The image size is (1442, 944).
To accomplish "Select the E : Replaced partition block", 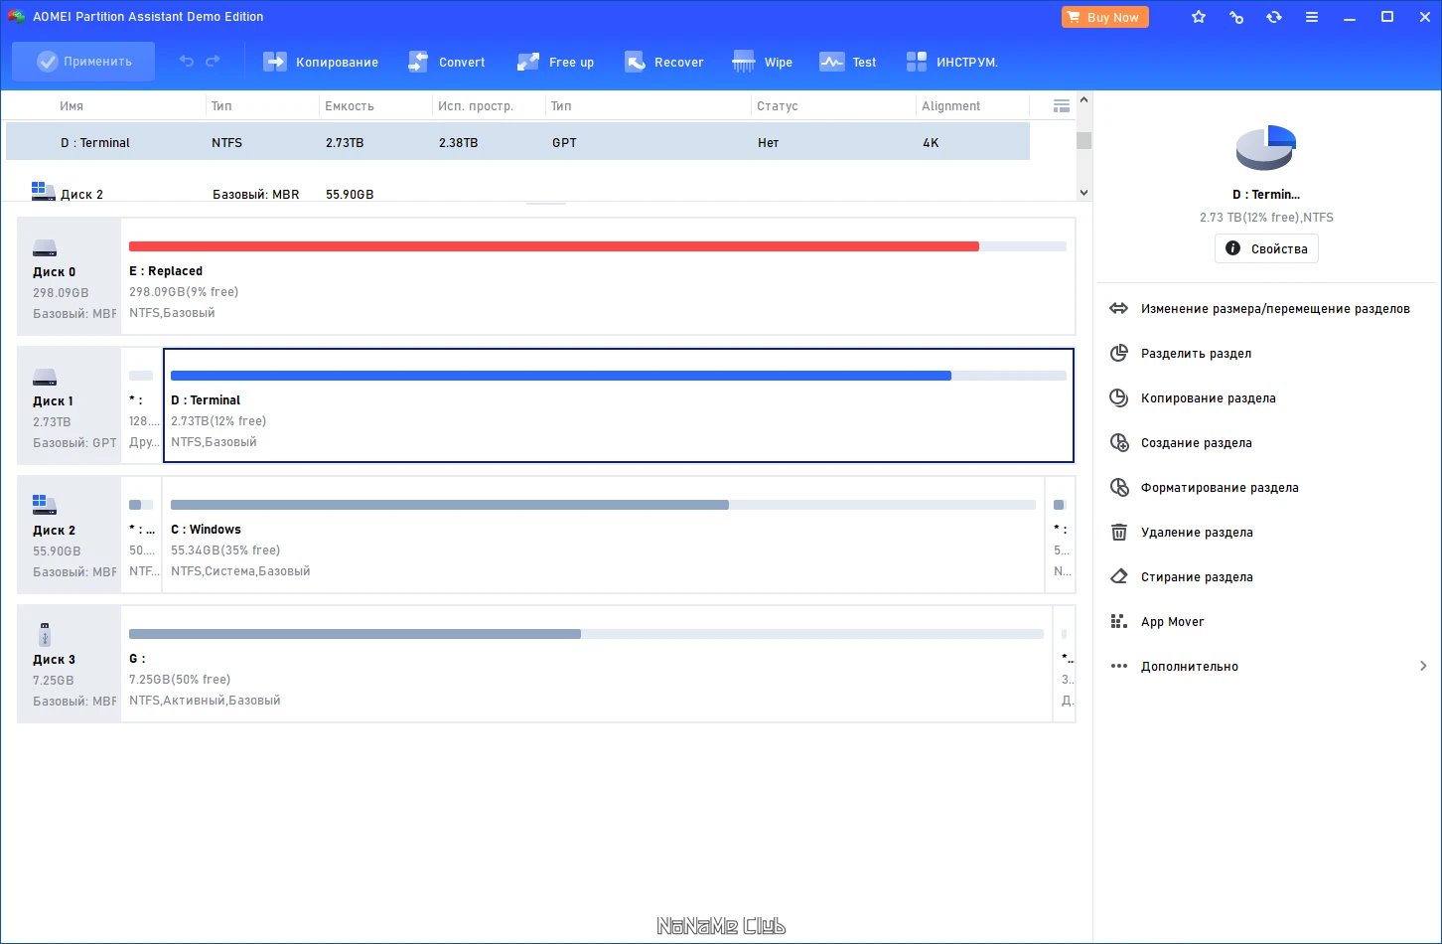I will (598, 276).
